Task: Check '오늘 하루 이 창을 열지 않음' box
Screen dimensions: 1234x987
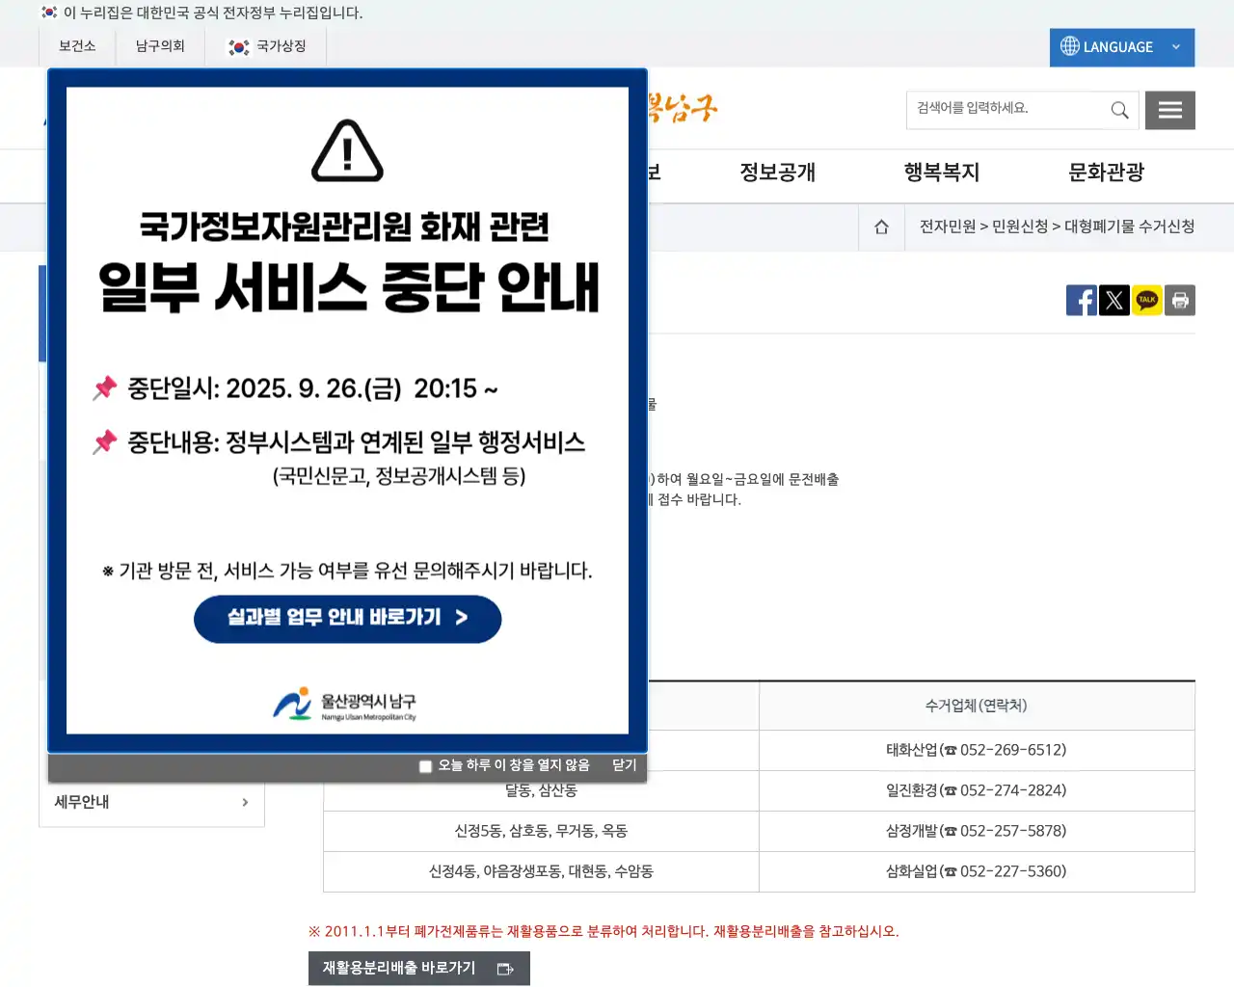Action: pos(425,766)
